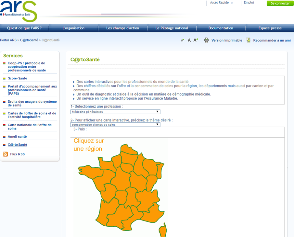Screen dimensions: 294x237
Task: Open Le Pilotage national menu
Action: coord(172,28)
